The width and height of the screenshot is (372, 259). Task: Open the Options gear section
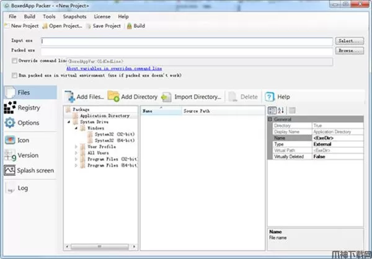pos(22,123)
